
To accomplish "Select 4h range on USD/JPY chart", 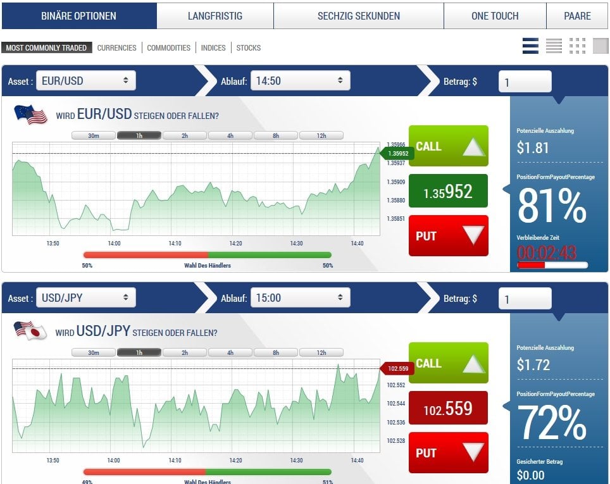I will (230, 352).
